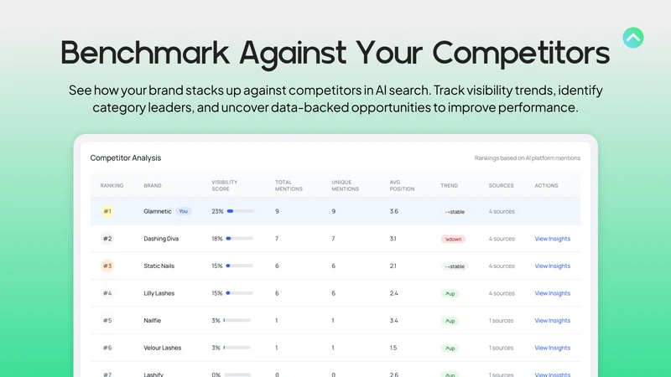The width and height of the screenshot is (671, 377).
Task: Select the Glamnetic brand name
Action: pyautogui.click(x=158, y=211)
